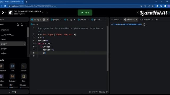Expand the __pycache__ folder
Viewport: 170px width, 95px height.
(7, 35)
